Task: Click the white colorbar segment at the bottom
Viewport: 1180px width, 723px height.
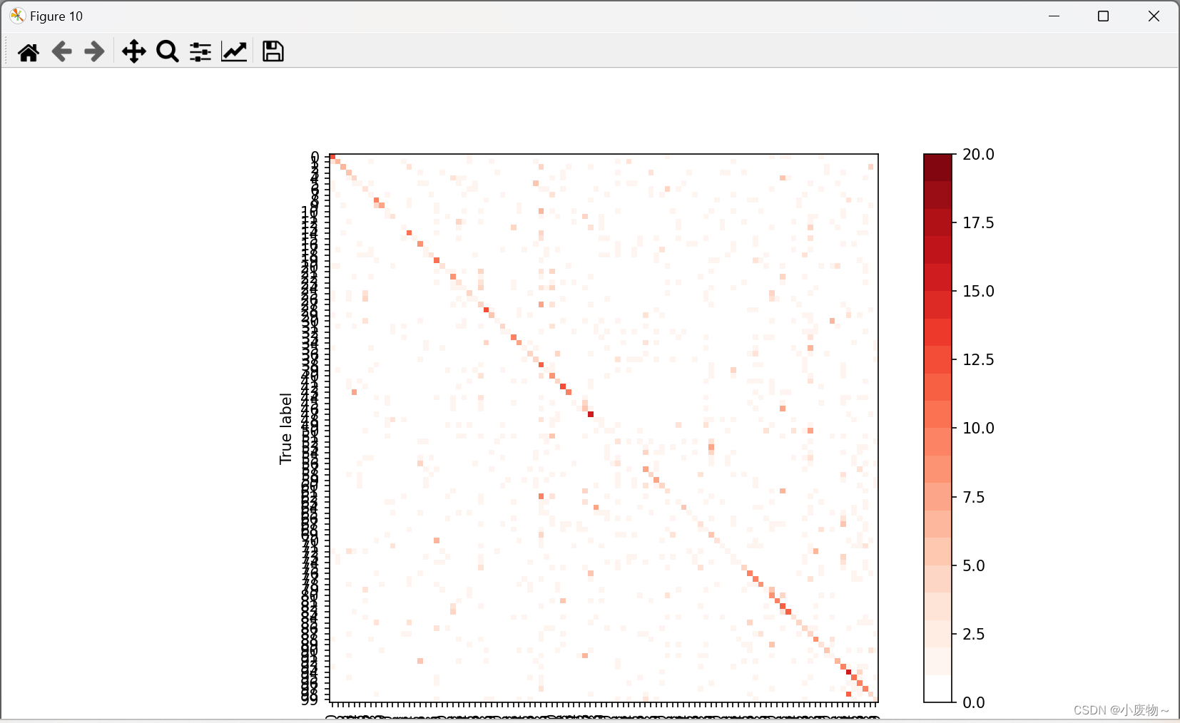Action: tap(938, 688)
